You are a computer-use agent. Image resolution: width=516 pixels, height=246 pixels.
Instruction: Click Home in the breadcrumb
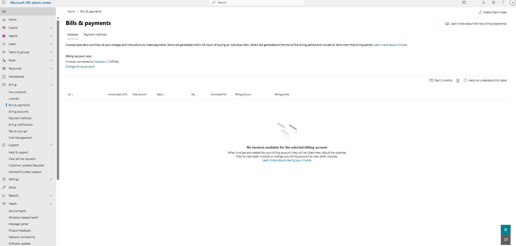71,12
